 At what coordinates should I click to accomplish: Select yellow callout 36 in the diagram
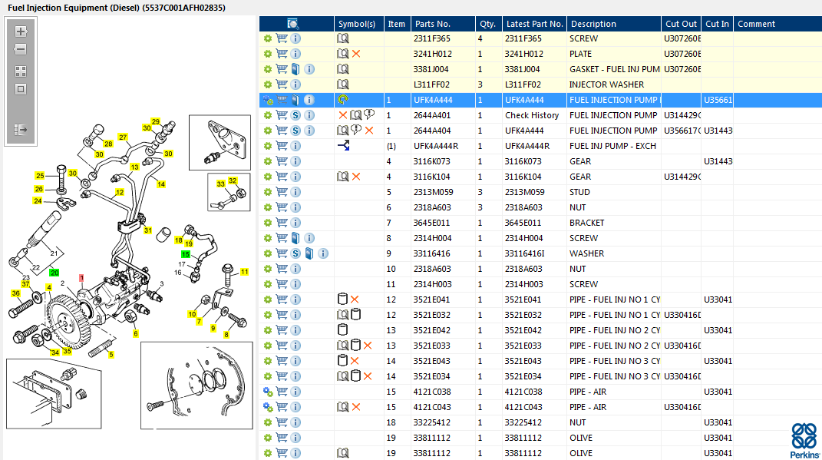point(15,293)
